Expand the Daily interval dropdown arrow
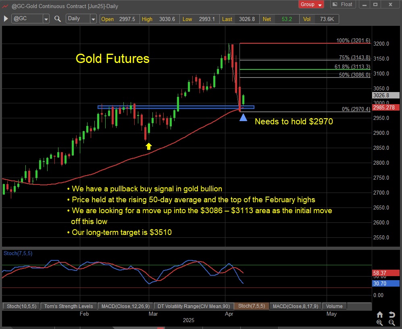This screenshot has height=329, width=402. point(93,19)
